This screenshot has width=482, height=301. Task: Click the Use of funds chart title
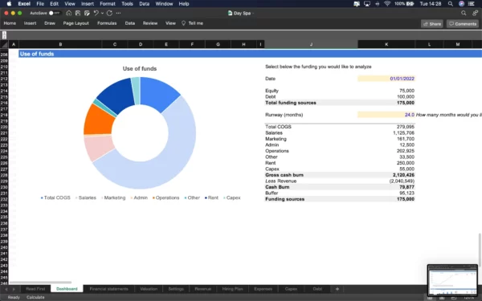pyautogui.click(x=140, y=68)
